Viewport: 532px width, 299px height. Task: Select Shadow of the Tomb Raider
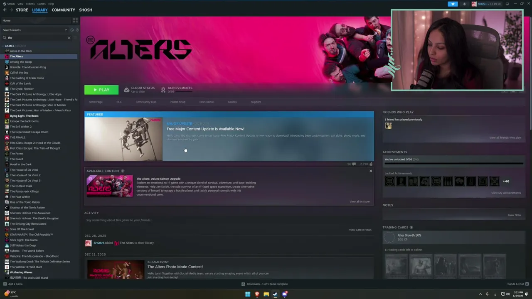coord(27,208)
